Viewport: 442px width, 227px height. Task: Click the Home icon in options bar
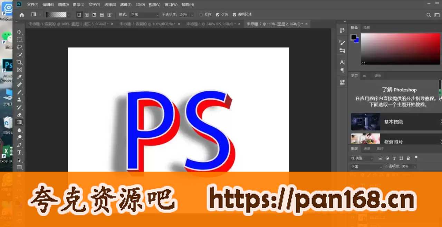(22, 15)
